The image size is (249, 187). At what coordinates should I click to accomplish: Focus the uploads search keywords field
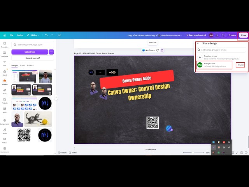pyautogui.click(x=33, y=45)
